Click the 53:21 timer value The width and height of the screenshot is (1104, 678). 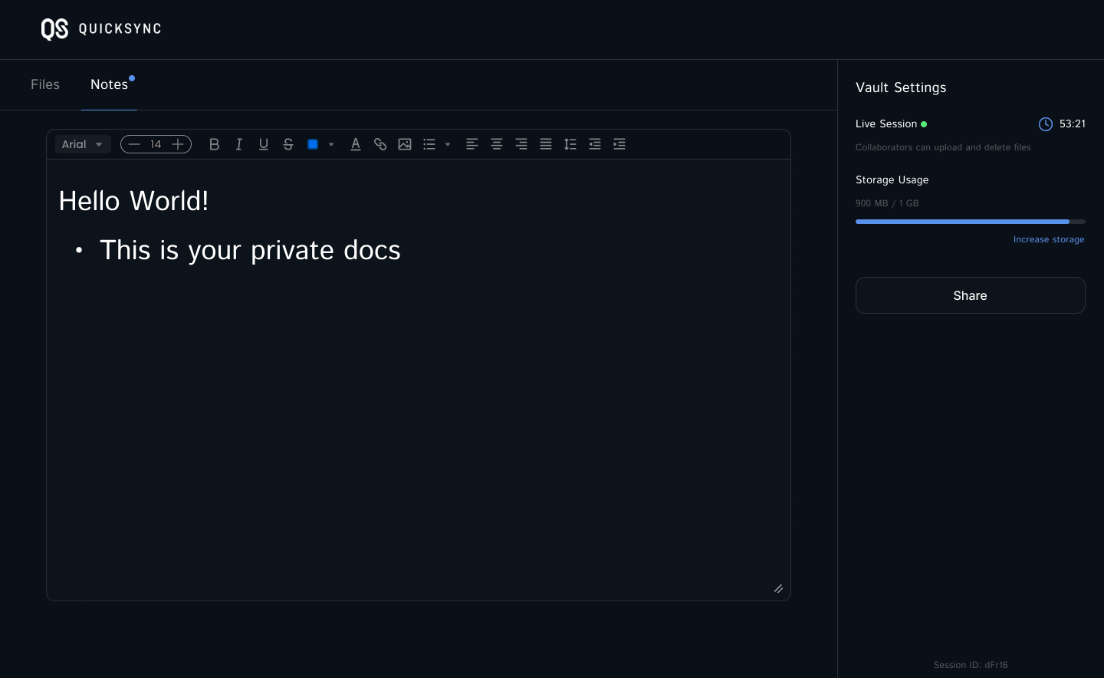tap(1073, 123)
